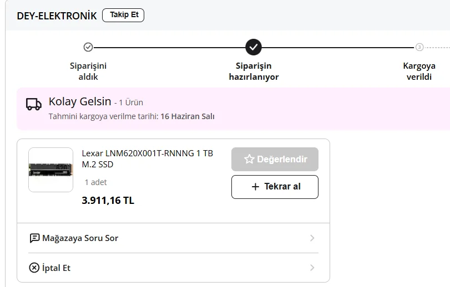Viewport: 450px width, 287px height.
Task: Click the step 3 Kargoya verildi circle
Action: pyautogui.click(x=419, y=47)
